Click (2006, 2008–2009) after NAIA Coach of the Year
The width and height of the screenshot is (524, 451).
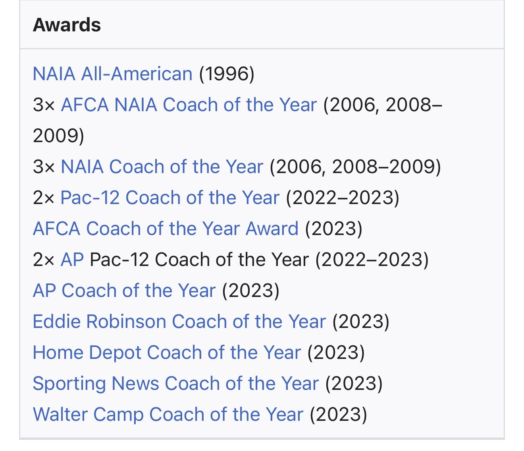tap(355, 167)
